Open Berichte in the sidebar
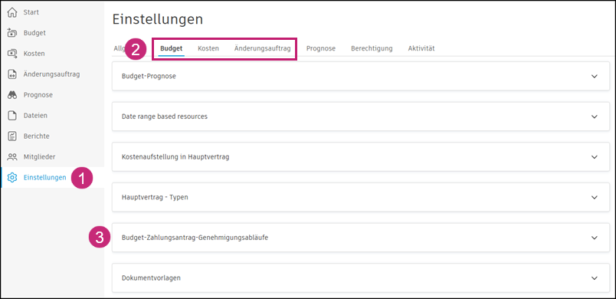The width and height of the screenshot is (616, 299). click(37, 136)
